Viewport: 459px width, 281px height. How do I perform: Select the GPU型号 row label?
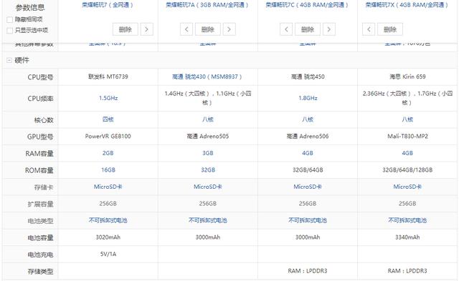[40, 137]
